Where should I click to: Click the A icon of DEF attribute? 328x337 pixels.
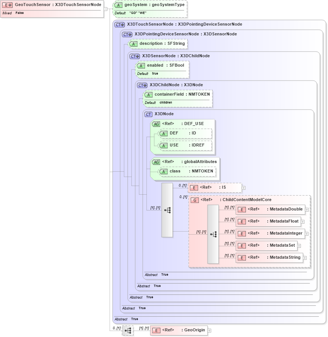[x=163, y=133]
